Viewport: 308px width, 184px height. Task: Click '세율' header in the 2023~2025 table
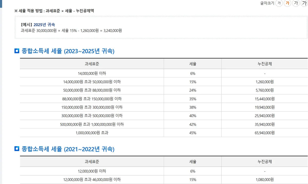click(x=193, y=64)
